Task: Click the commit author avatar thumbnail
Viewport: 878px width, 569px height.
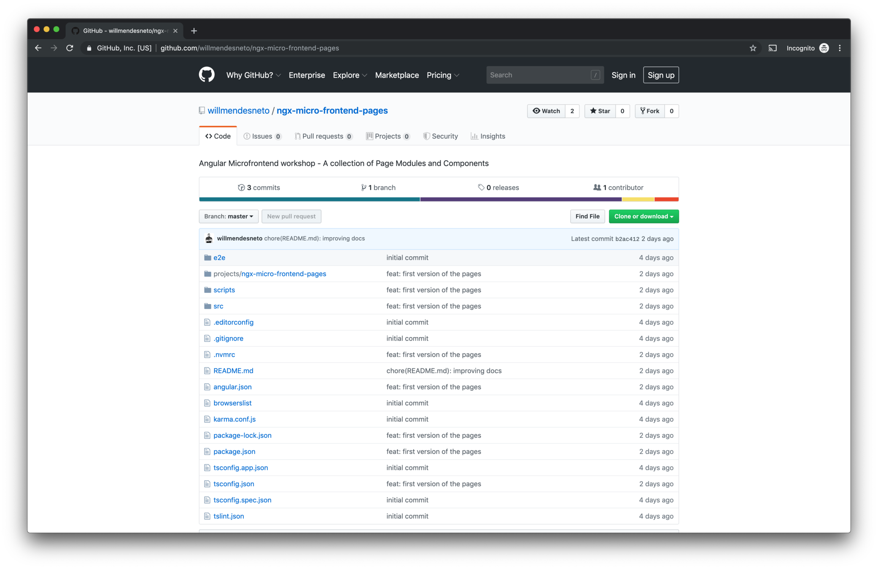Action: (209, 239)
